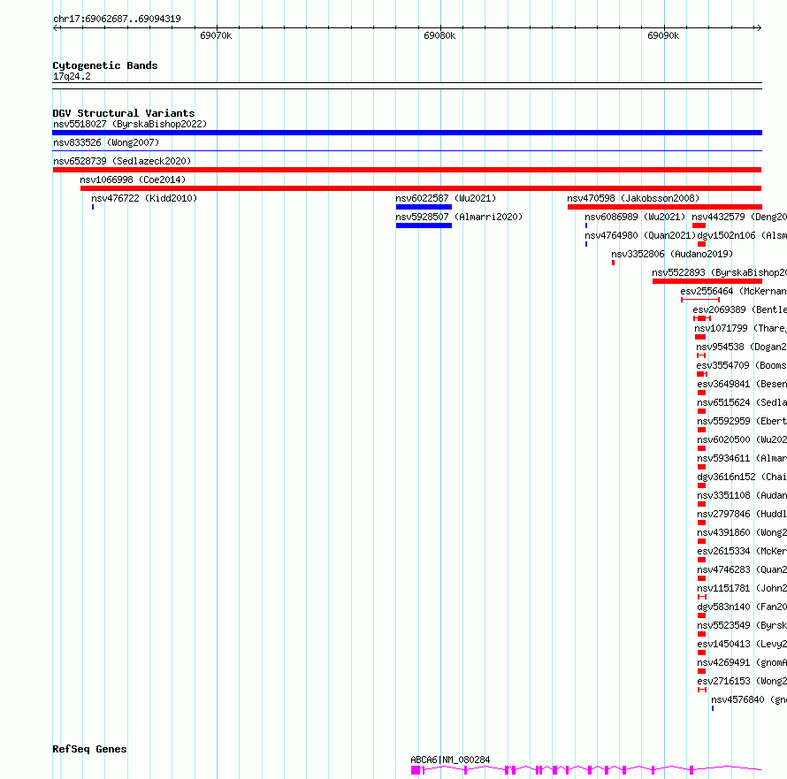The height and width of the screenshot is (779, 787).
Task: Click the right arrow end of the ruler
Action: pos(759,27)
